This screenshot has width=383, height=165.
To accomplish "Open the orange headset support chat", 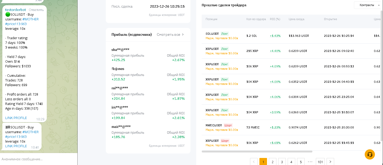I will pyautogui.click(x=370, y=154).
